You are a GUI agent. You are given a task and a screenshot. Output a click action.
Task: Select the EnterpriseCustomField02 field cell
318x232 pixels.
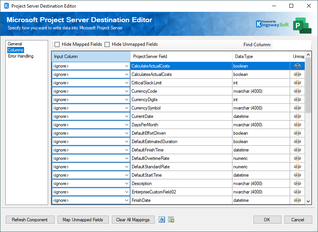coord(181,192)
